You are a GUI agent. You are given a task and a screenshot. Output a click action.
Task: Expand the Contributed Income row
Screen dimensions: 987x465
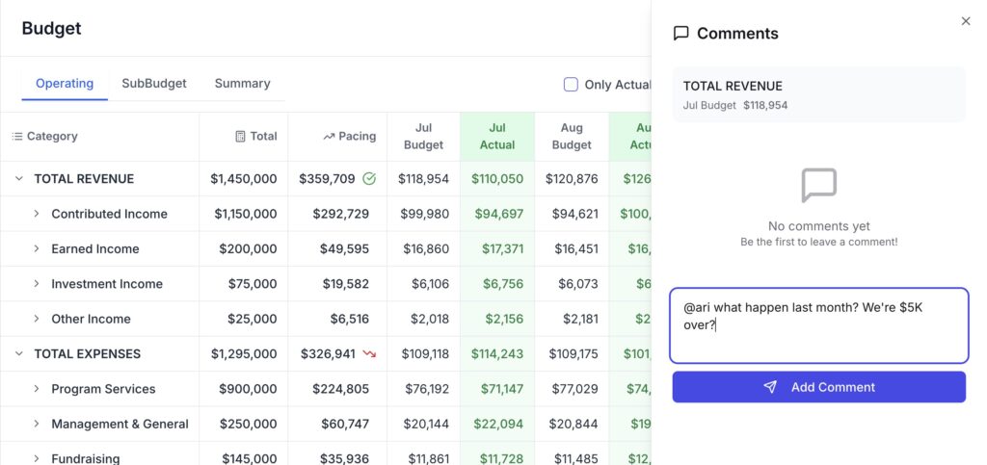click(37, 214)
